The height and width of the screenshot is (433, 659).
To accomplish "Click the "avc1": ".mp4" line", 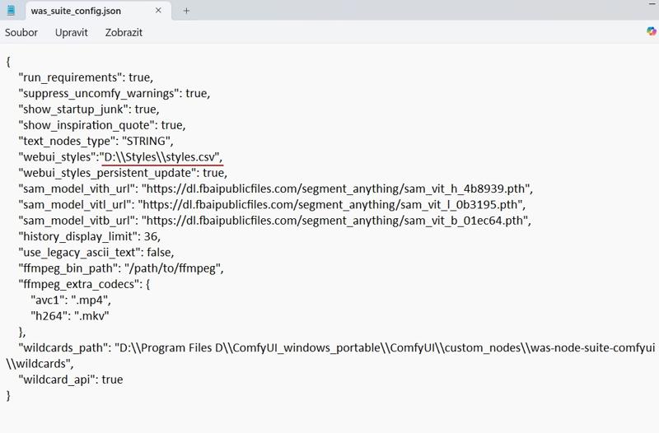I will coord(71,300).
